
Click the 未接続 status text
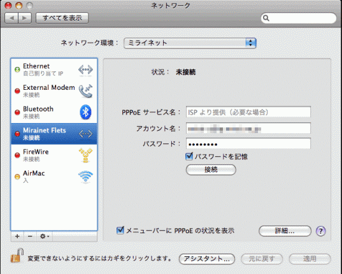(185, 72)
